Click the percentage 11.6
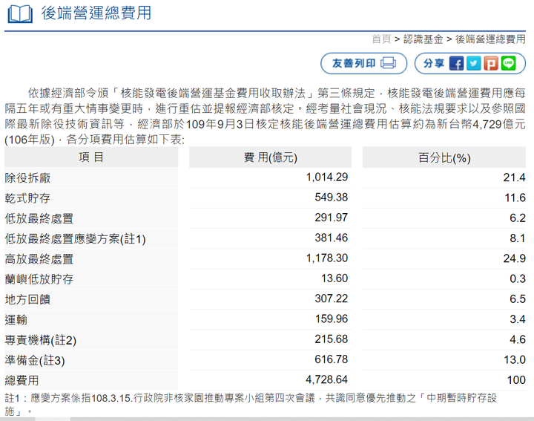534x421 pixels. click(515, 198)
